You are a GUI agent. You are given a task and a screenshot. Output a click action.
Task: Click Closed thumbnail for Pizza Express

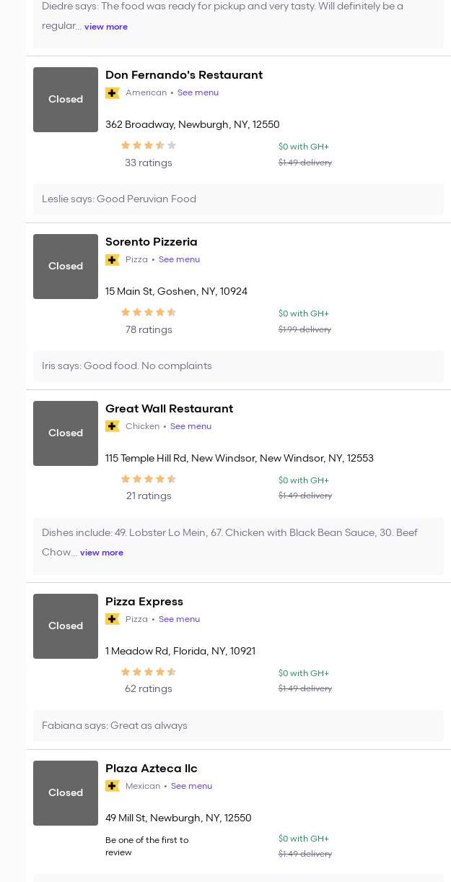point(66,626)
